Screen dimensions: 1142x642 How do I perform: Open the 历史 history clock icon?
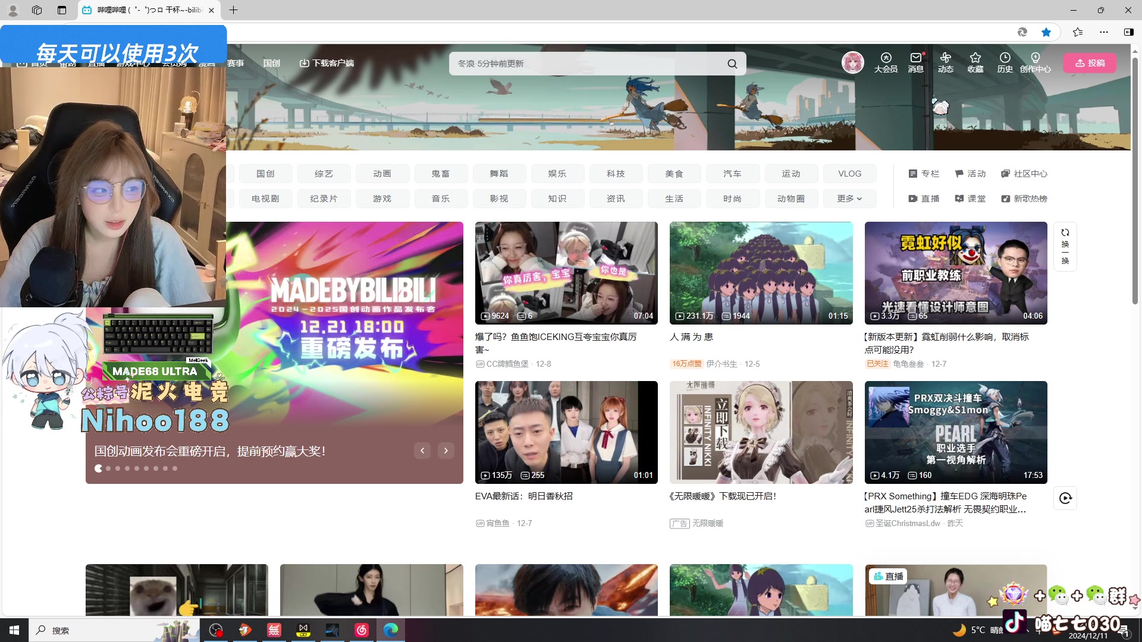click(x=1005, y=62)
